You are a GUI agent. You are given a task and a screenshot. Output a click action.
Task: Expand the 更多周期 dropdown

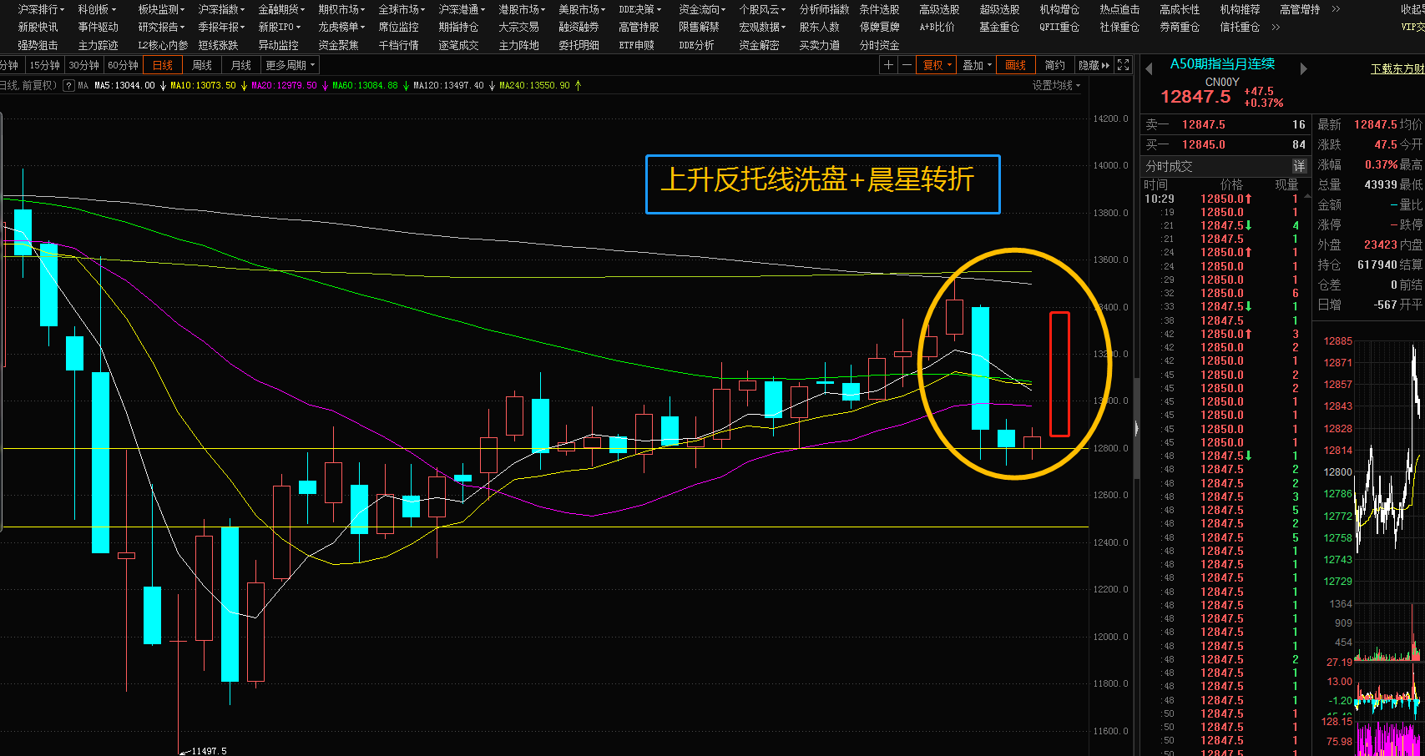[291, 65]
